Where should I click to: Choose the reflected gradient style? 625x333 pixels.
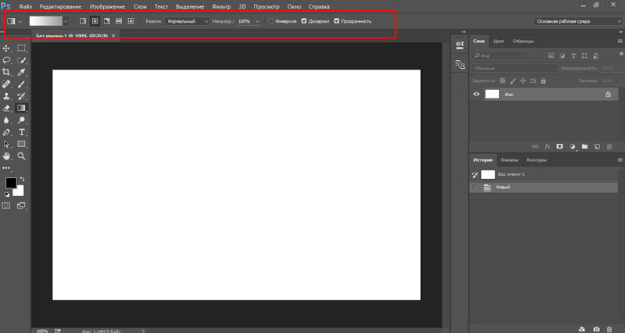click(x=119, y=21)
